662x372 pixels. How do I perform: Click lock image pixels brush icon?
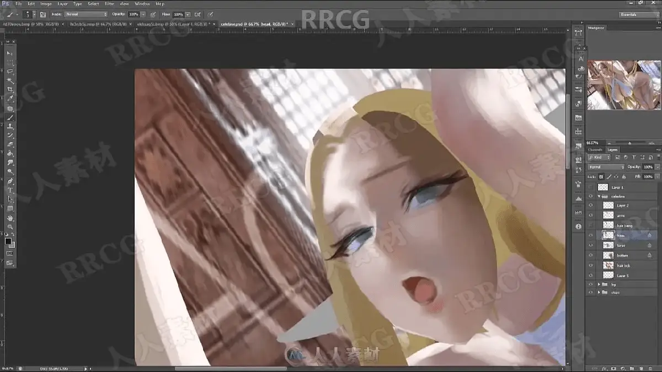(x=610, y=177)
